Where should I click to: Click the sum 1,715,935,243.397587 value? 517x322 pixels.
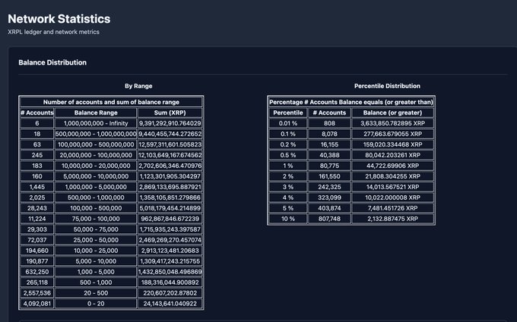(170, 229)
